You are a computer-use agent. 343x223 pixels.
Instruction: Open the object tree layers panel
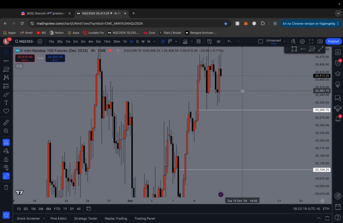(338, 74)
